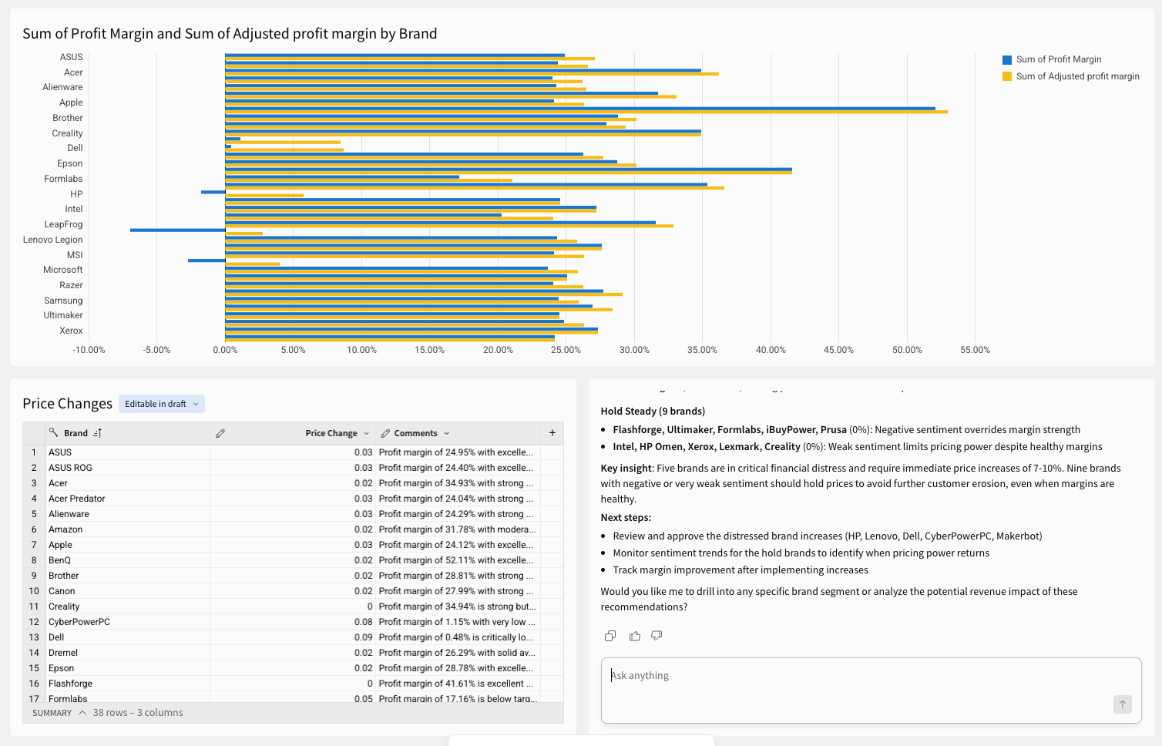The height and width of the screenshot is (746, 1162).
Task: Click the Next steps heading
Action: pos(626,518)
